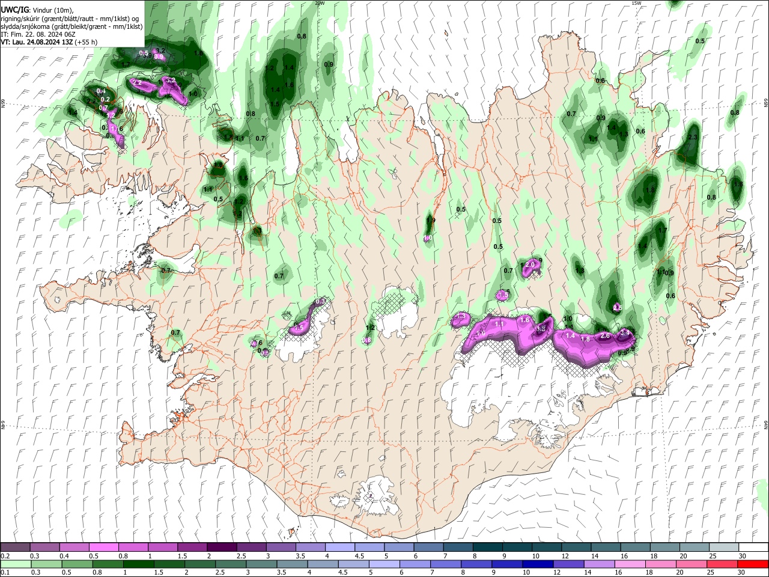The height and width of the screenshot is (577, 769).
Task: Select the navy blue swatch in the rain legend
Action: [x=537, y=564]
